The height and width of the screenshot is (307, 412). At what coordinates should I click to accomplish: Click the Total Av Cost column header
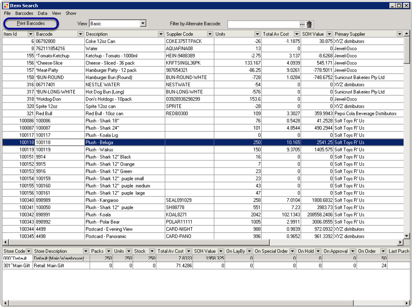coord(276,34)
